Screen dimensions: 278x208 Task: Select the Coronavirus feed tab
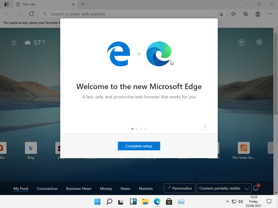click(47, 188)
